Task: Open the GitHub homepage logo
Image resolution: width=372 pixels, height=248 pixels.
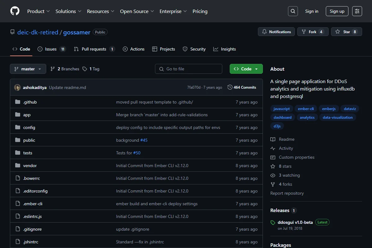Action: (15, 11)
